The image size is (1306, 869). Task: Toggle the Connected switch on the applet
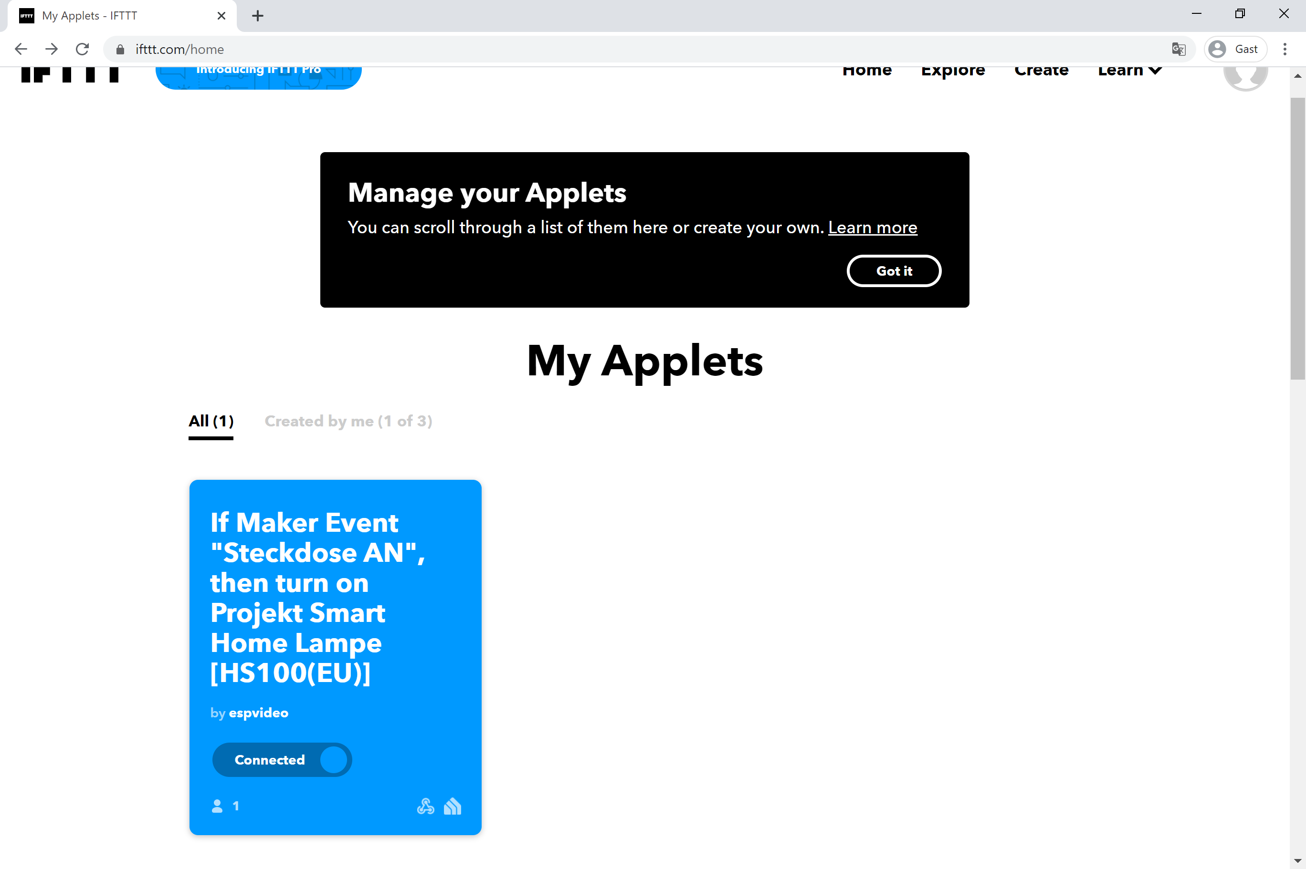pos(282,759)
